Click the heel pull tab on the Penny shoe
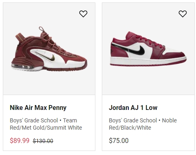This screenshot has width=196, height=155. pos(19,37)
